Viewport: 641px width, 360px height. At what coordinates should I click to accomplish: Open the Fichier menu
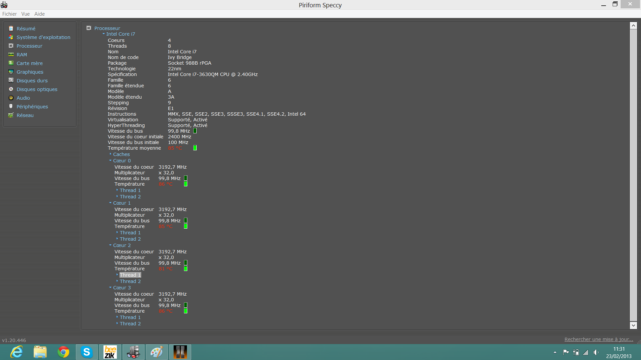tap(9, 14)
